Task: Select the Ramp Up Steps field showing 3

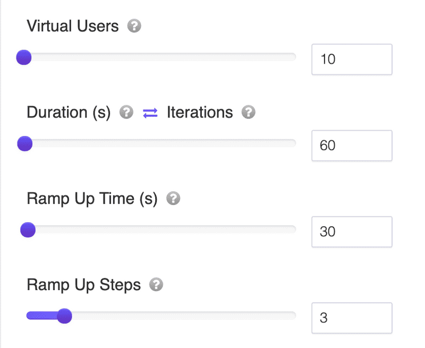Action: click(352, 318)
